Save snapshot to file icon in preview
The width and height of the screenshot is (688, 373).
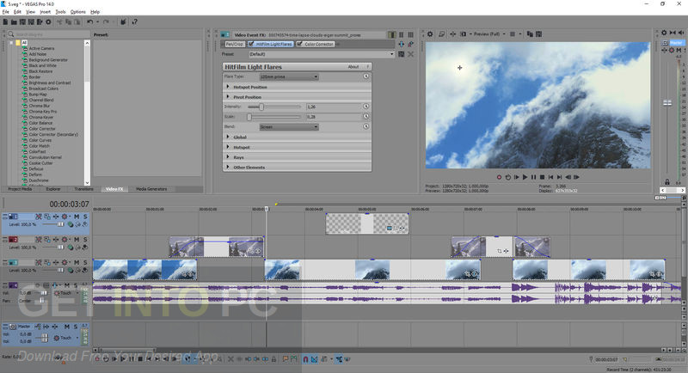pyautogui.click(x=539, y=34)
